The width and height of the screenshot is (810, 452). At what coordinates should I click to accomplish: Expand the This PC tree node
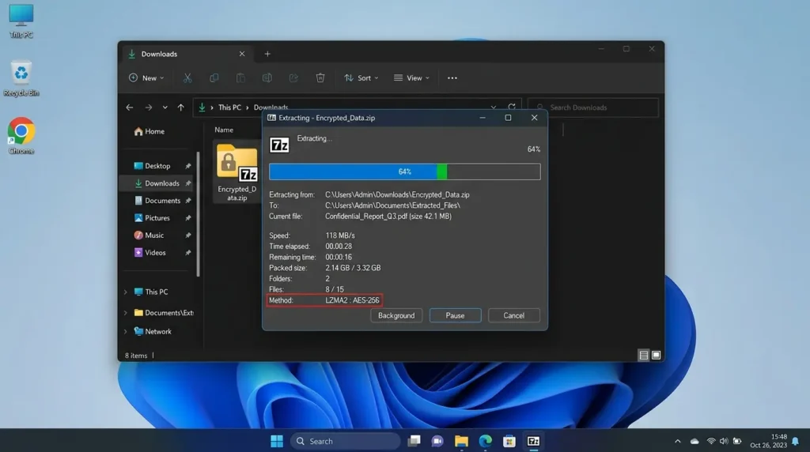pyautogui.click(x=126, y=292)
